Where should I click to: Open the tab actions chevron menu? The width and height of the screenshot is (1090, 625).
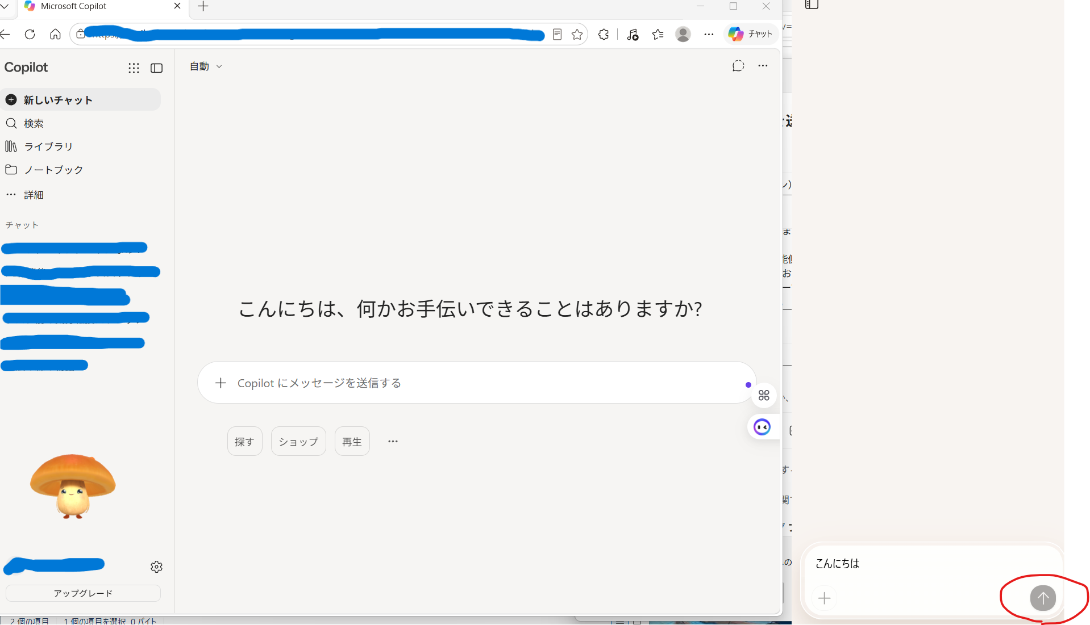(5, 6)
